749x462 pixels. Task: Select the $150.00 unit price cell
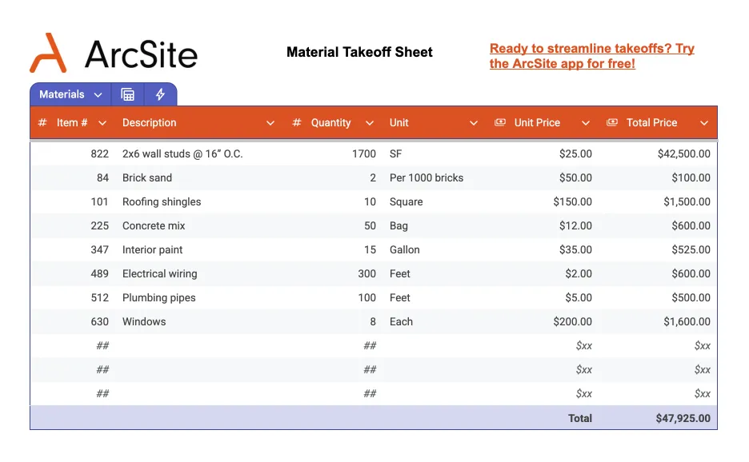pyautogui.click(x=572, y=201)
